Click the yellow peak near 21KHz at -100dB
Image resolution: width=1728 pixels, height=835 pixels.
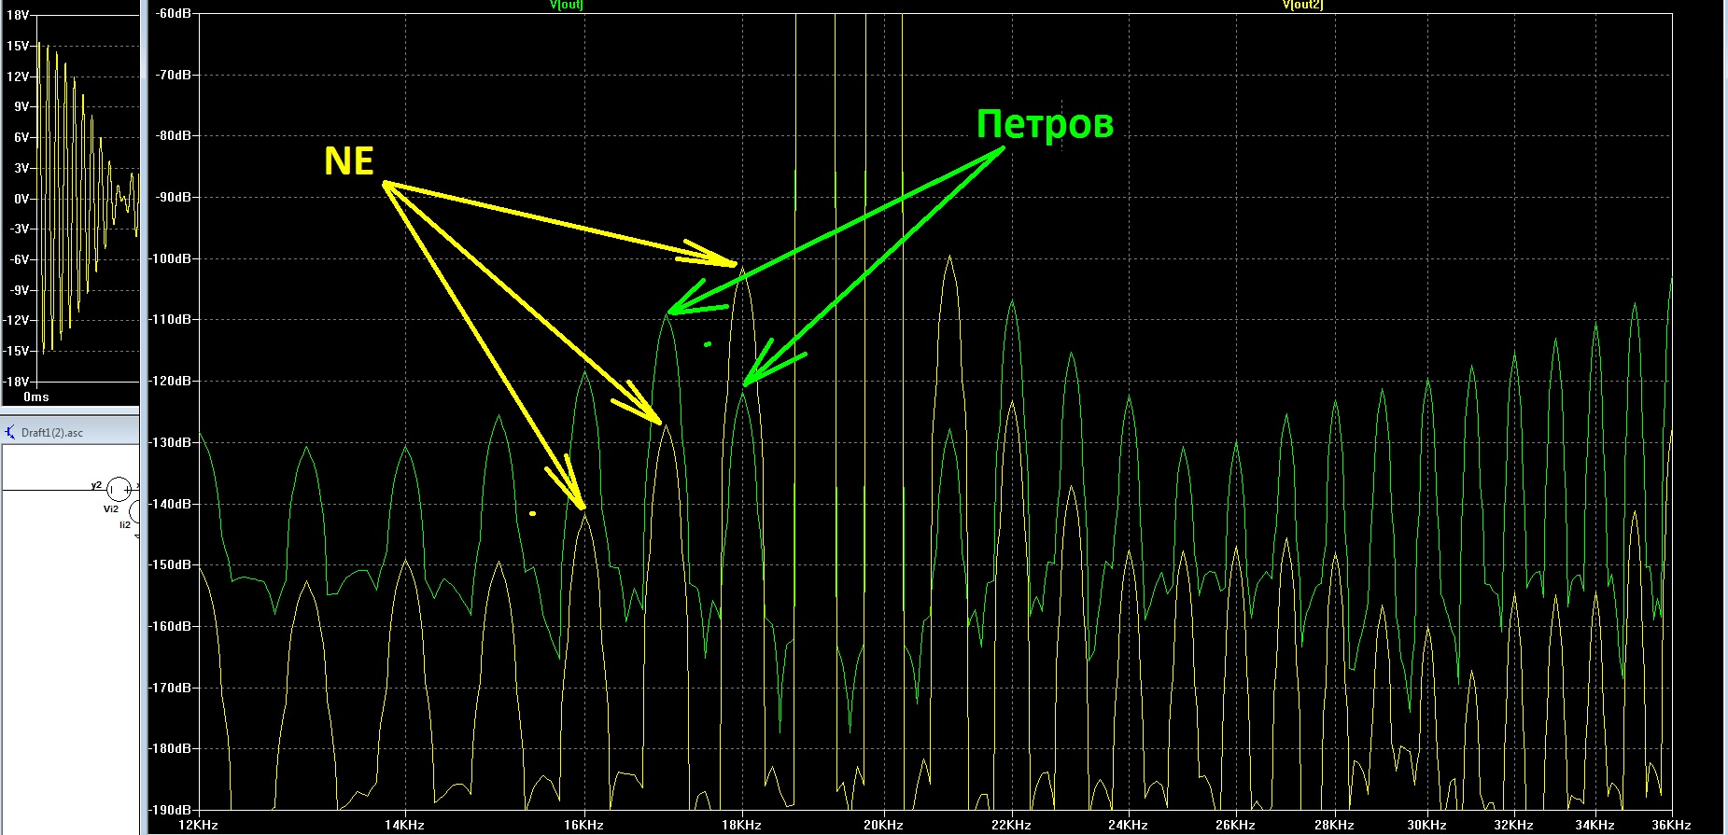click(x=950, y=257)
